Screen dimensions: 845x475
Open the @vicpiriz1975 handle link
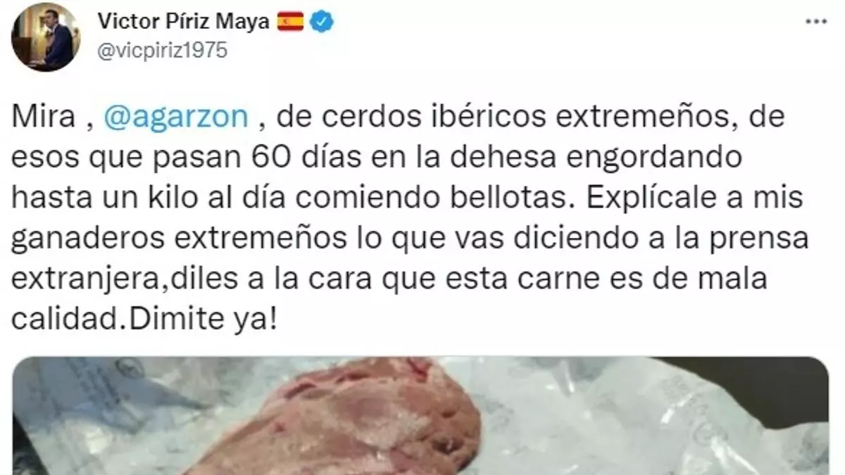pyautogui.click(x=162, y=52)
